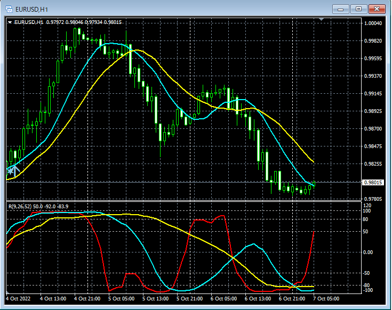Image resolution: width=392 pixels, height=310 pixels.
Task: Click the 1.00040 price scale label
Action: (373, 23)
